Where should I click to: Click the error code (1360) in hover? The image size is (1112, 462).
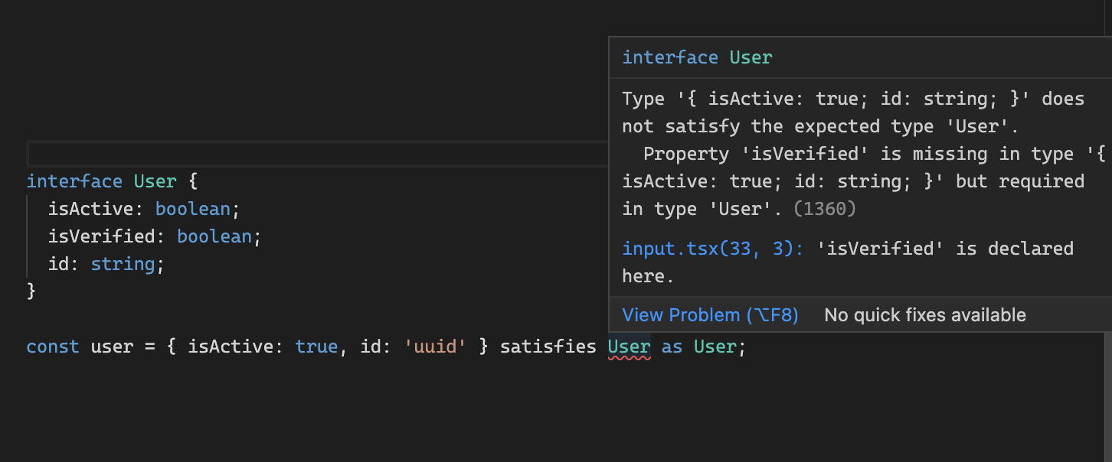point(824,209)
